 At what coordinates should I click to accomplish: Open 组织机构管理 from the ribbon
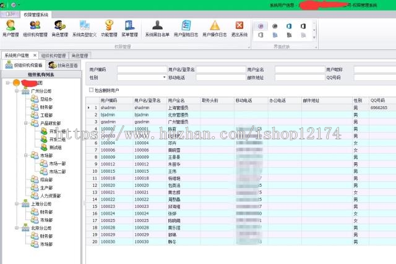click(35, 28)
